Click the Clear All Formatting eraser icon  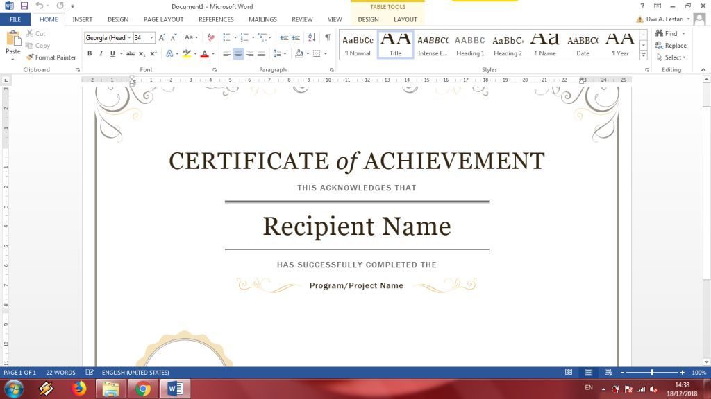(x=211, y=37)
